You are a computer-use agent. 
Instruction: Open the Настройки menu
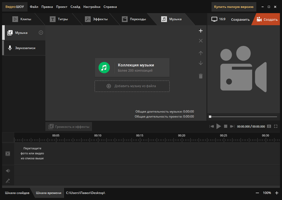coord(92,7)
